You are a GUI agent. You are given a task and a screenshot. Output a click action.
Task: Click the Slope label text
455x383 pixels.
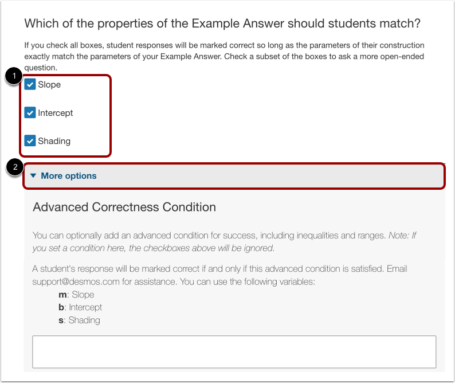(49, 85)
